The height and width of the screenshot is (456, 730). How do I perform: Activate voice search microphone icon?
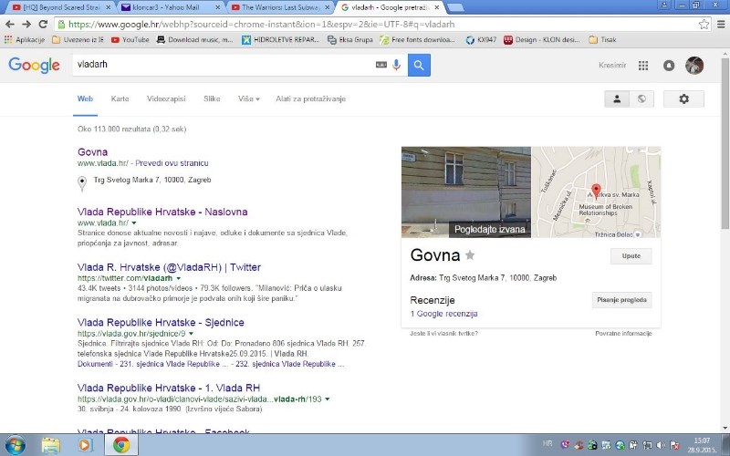(x=397, y=65)
